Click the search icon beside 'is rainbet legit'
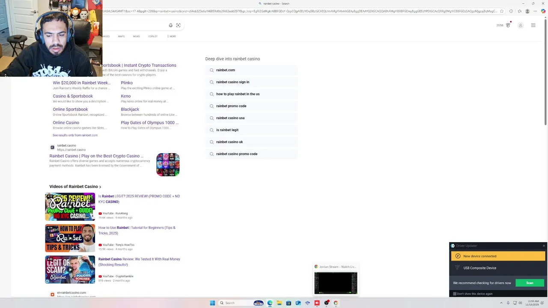Screen dimensions: 548x308 pos(211,130)
